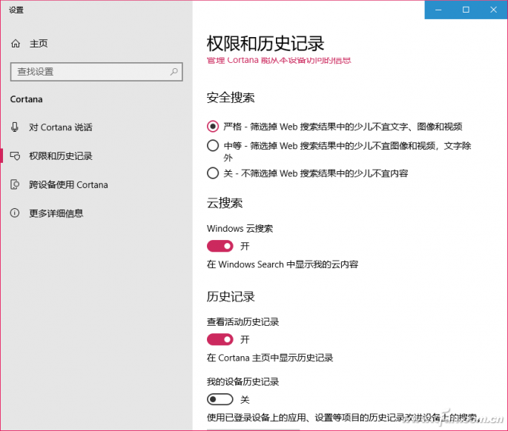Click the 查看活动历史记录 label
Screen dimensions: 508x431
(x=243, y=322)
